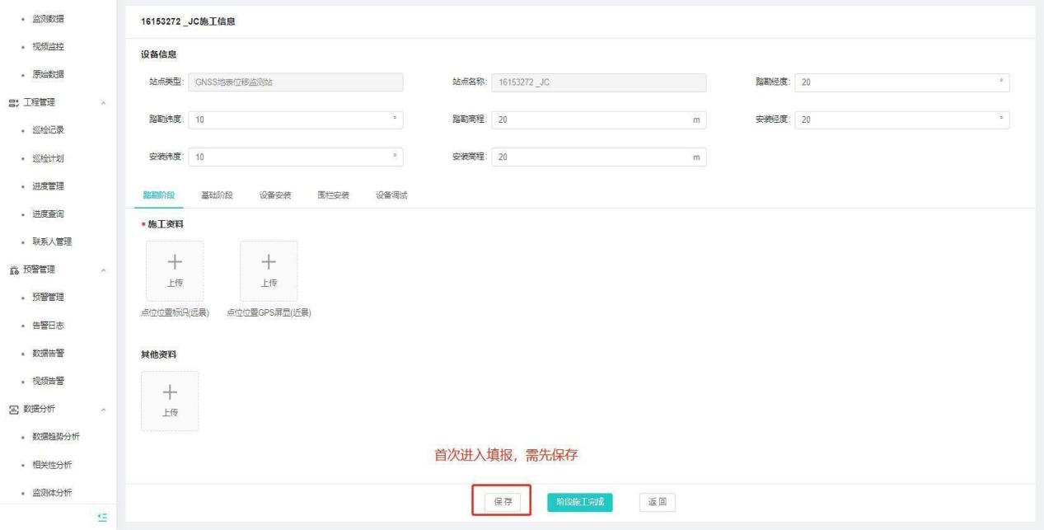Collapse the 数据分析 group using its chevron
1044x530 pixels.
103,409
